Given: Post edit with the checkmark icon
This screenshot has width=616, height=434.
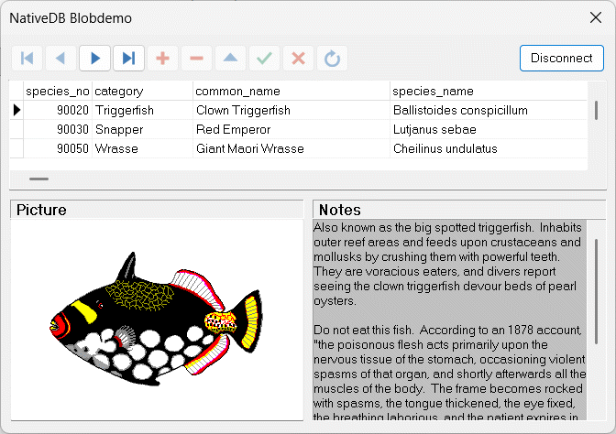Looking at the screenshot, I should click(264, 58).
